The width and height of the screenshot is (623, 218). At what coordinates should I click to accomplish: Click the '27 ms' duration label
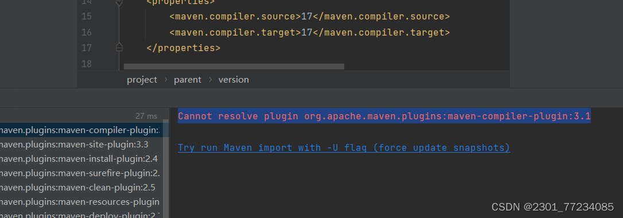pyautogui.click(x=146, y=116)
